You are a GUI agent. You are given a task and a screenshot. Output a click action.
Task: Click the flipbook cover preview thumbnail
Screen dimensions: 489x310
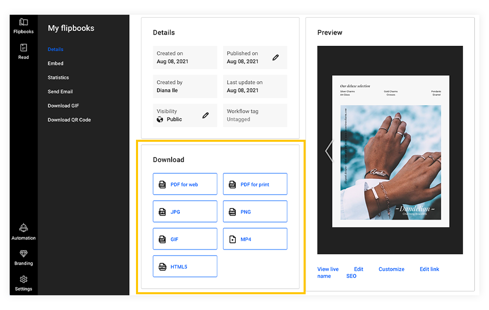[x=390, y=151]
